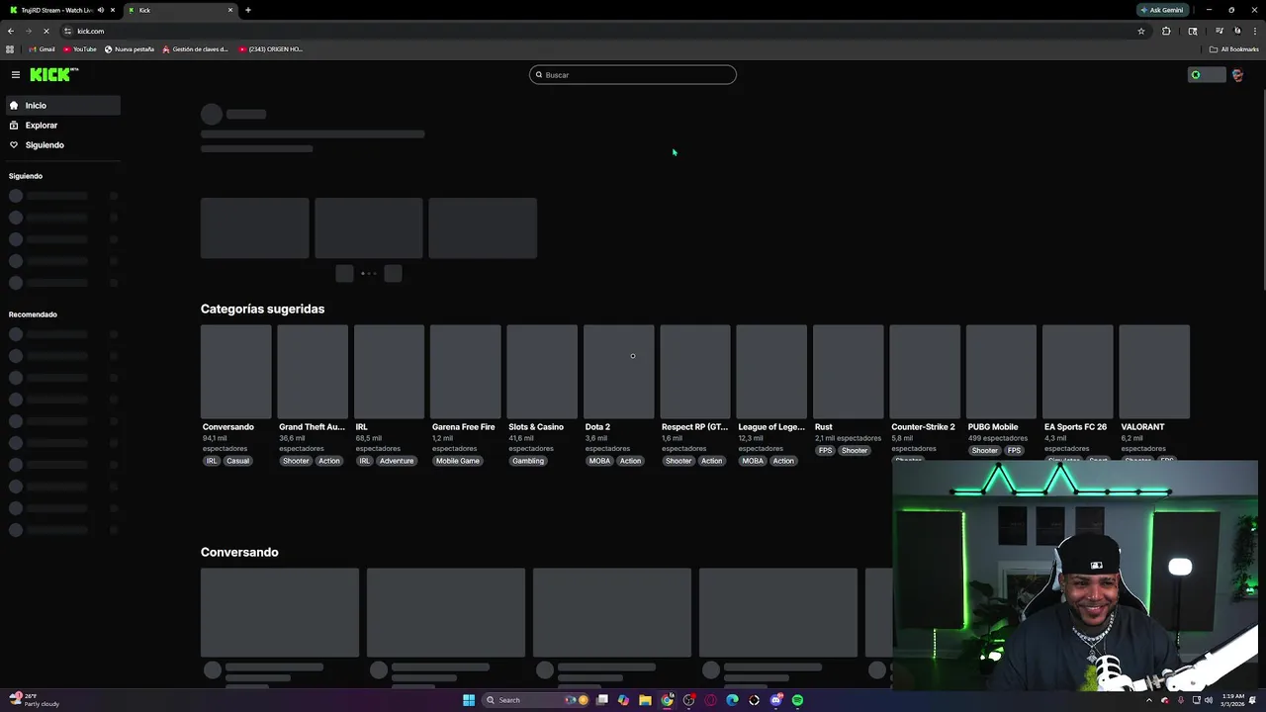Stop loading the page
This screenshot has width=1266, height=712.
[x=45, y=31]
